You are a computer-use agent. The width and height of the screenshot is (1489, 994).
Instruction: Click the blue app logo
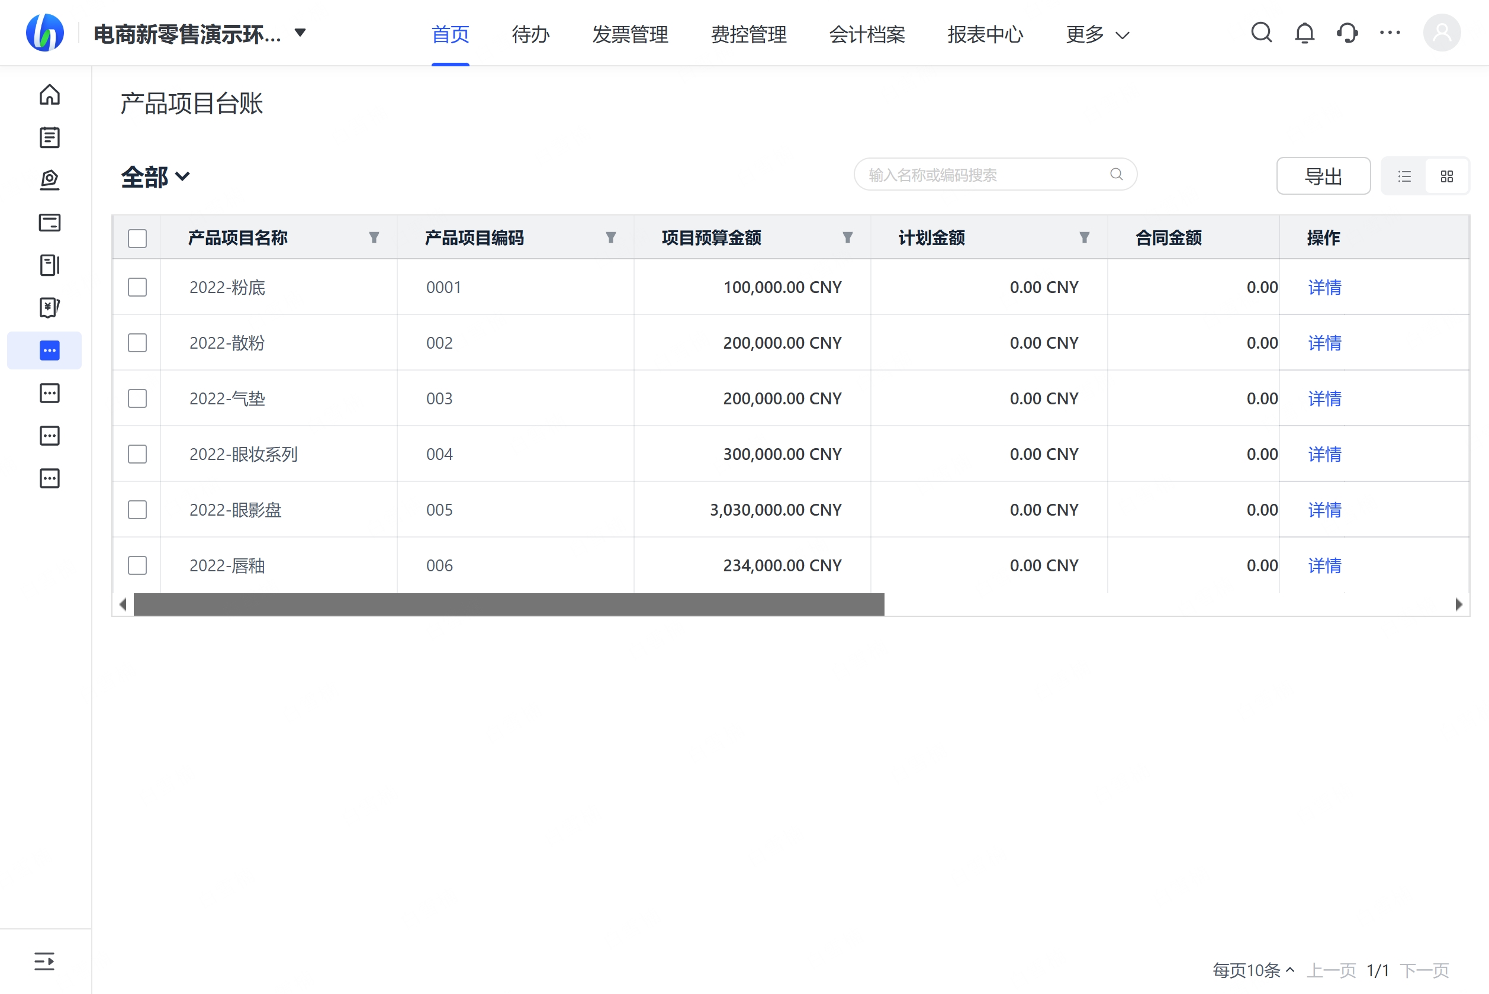coord(45,33)
